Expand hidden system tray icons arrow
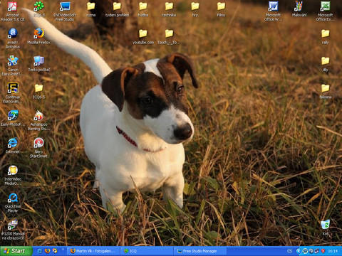Viewport: 342px width, 256px height. [299, 251]
